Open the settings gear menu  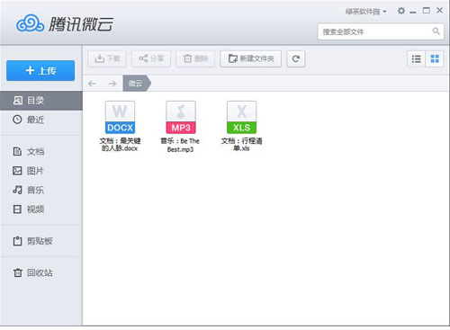(401, 11)
